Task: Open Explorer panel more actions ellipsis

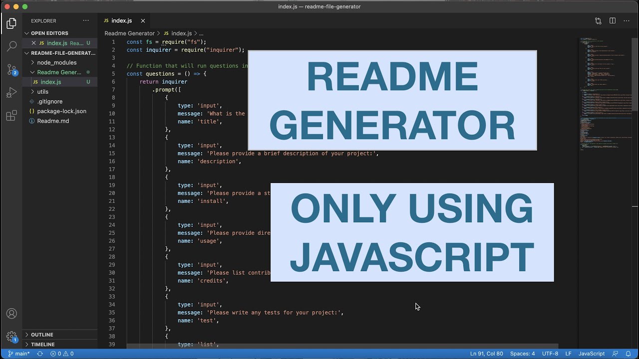Action: pos(86,20)
